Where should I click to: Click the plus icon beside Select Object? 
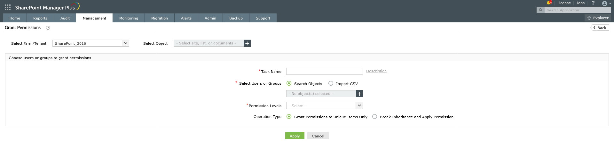(247, 43)
